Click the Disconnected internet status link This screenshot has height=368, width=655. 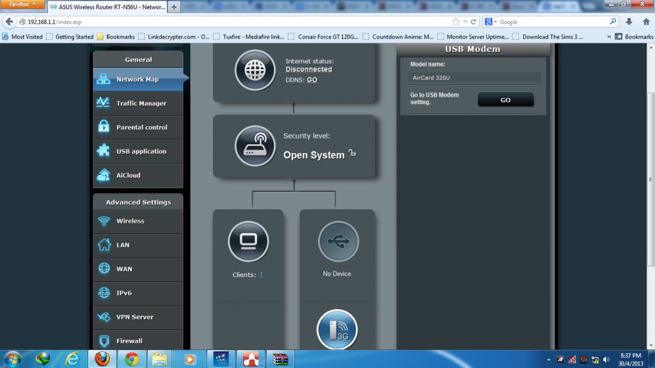[x=308, y=69]
